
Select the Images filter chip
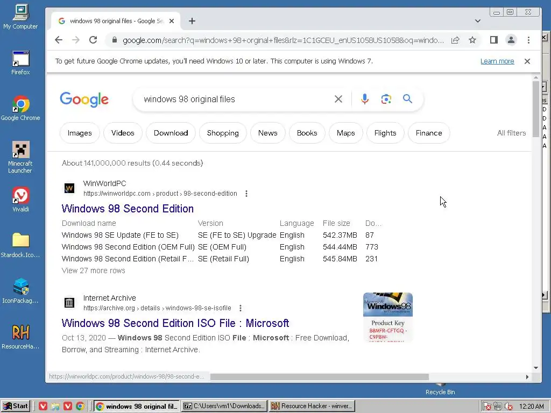click(x=80, y=133)
